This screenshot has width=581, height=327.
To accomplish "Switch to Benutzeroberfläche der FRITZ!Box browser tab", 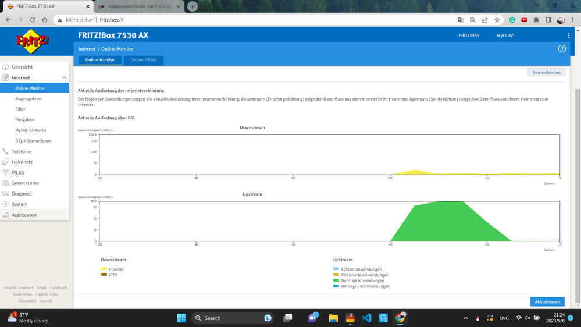I will [x=140, y=6].
